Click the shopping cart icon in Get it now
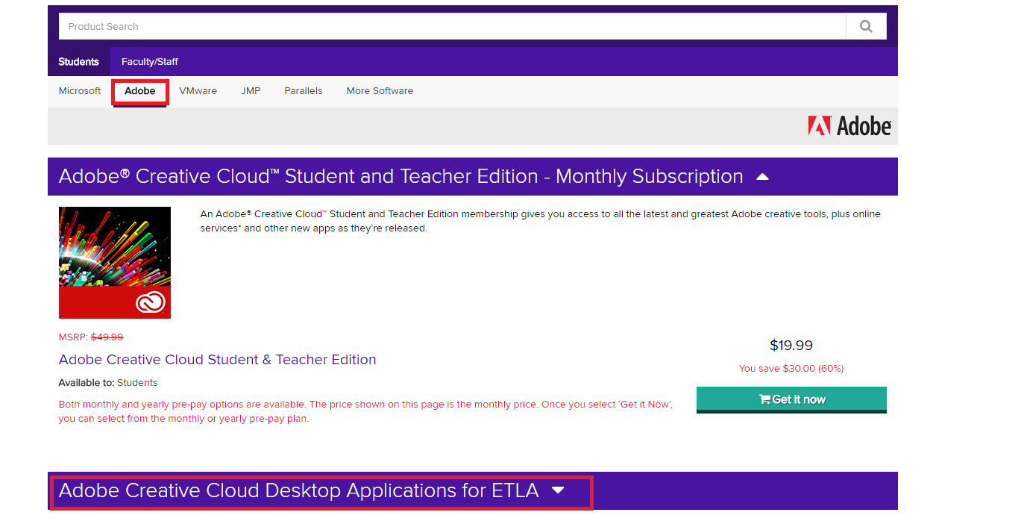This screenshot has width=1024, height=527. (764, 399)
